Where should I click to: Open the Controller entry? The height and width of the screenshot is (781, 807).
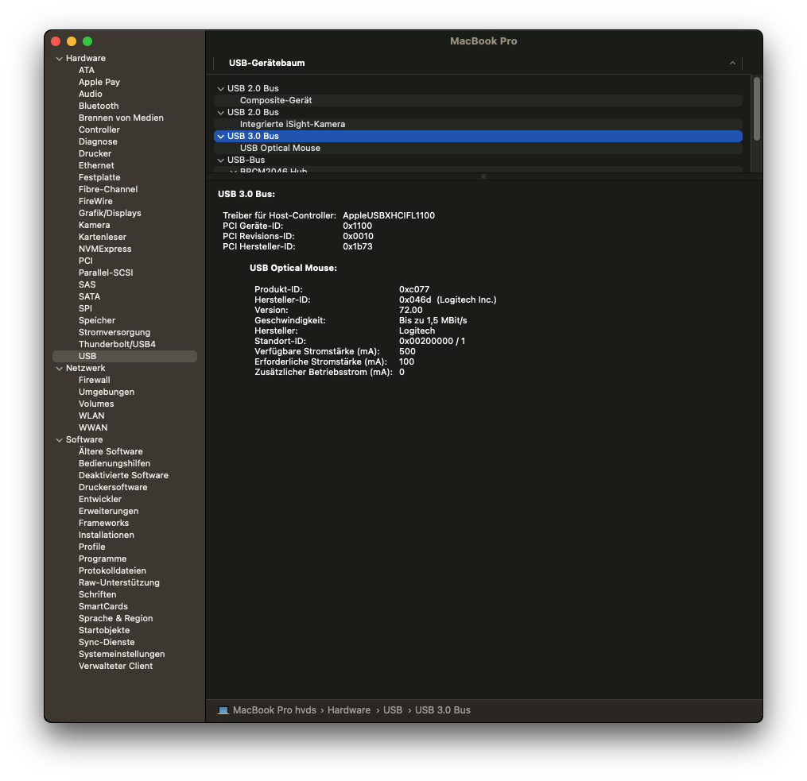tap(99, 130)
